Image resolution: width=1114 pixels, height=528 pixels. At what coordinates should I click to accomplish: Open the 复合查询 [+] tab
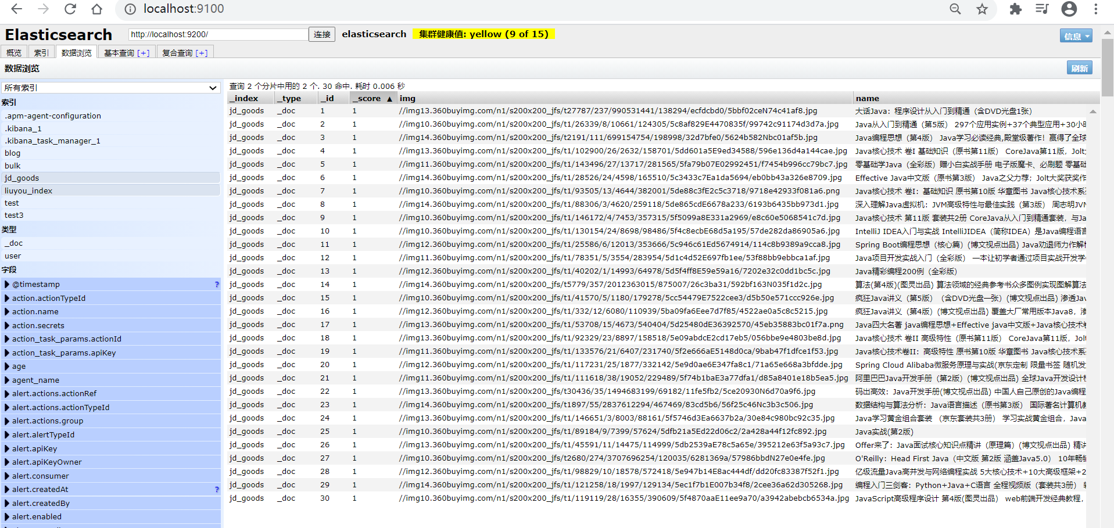pyautogui.click(x=185, y=52)
